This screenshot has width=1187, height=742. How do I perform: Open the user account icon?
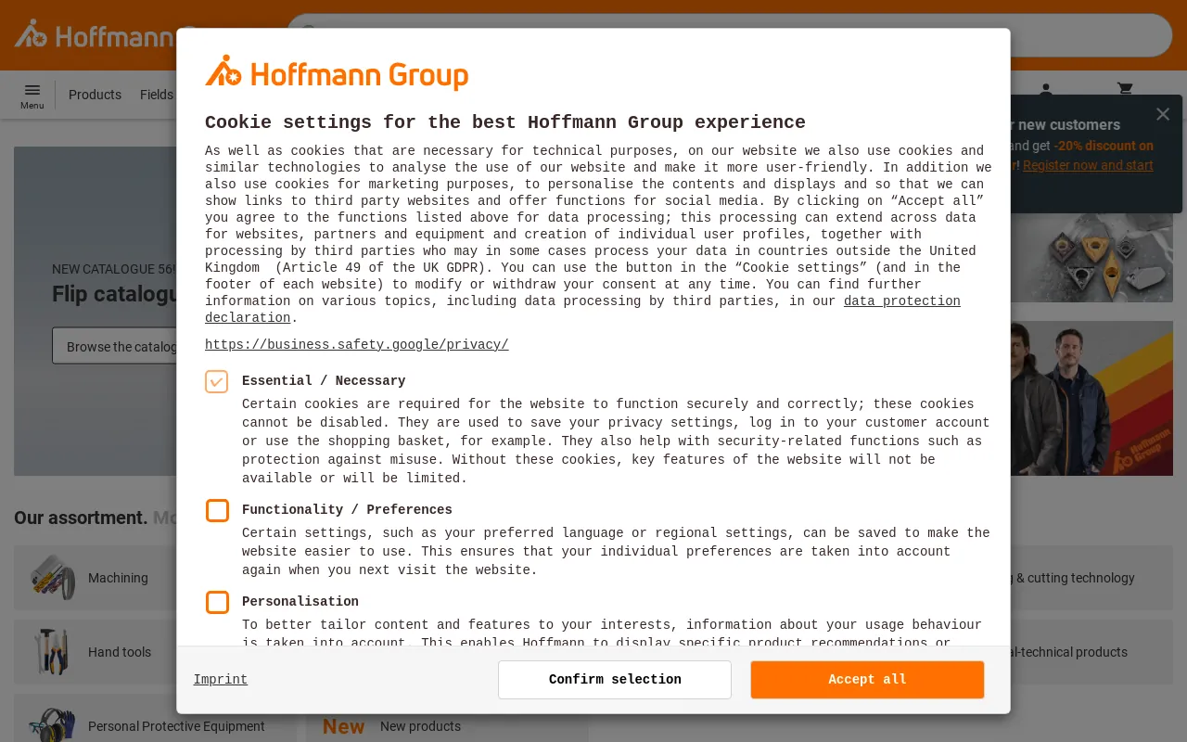point(1046,90)
